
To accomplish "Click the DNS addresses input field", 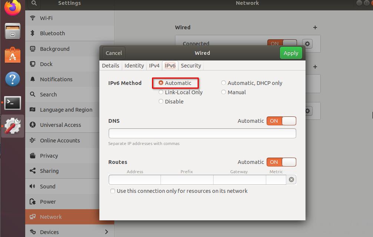I will click(202, 133).
